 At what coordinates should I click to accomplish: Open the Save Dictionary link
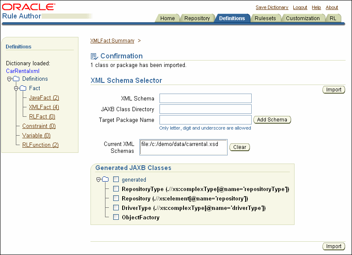click(271, 7)
